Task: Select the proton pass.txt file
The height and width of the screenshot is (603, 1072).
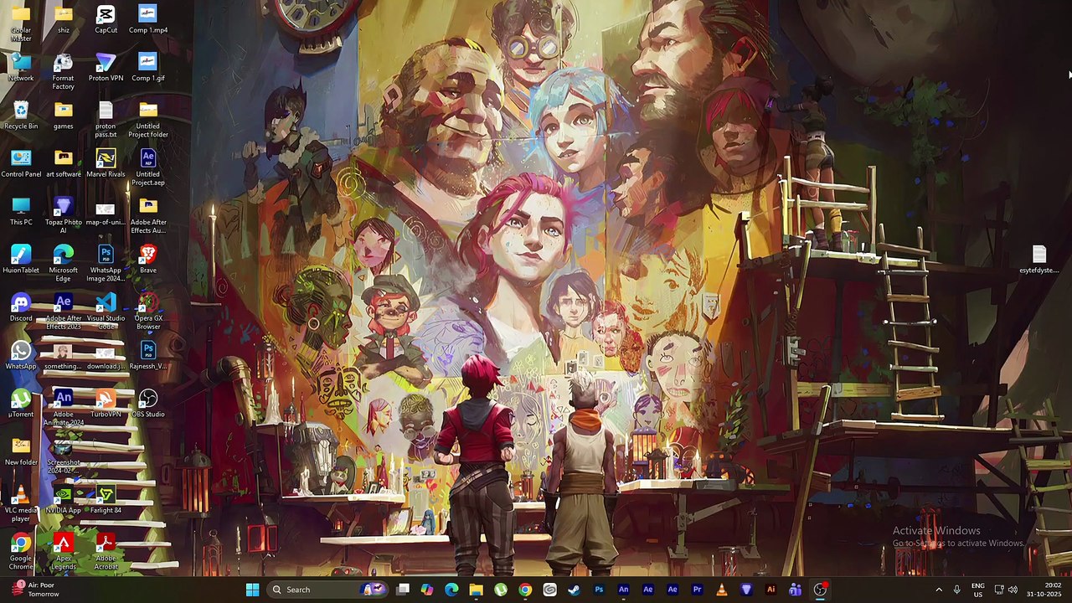Action: pyautogui.click(x=106, y=120)
